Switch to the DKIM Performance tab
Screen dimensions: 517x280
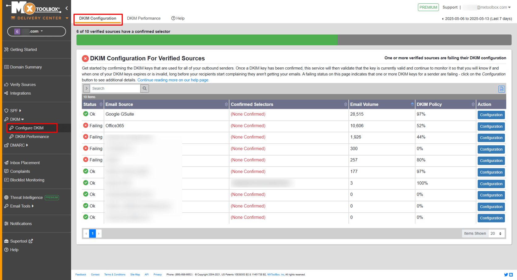(144, 18)
